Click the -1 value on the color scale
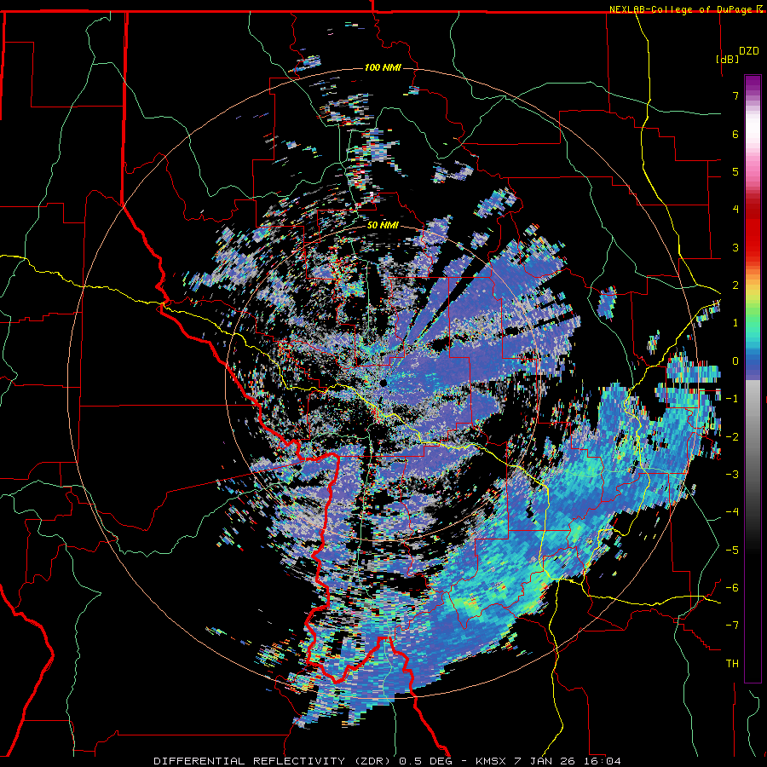The height and width of the screenshot is (767, 767). (x=732, y=399)
